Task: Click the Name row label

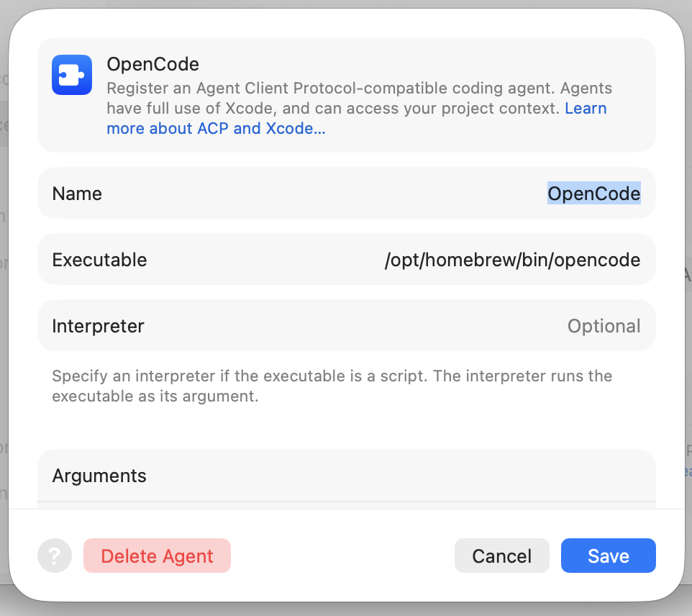Action: point(77,194)
